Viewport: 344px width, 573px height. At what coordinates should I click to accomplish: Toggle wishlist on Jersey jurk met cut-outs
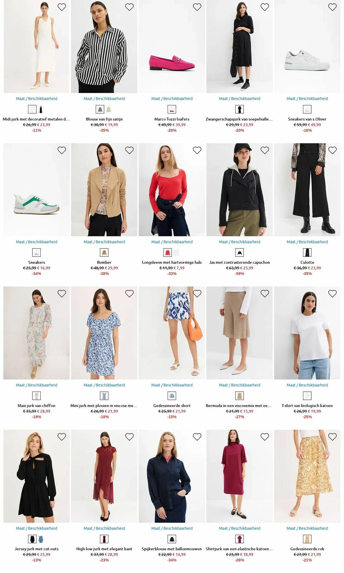coord(62,437)
